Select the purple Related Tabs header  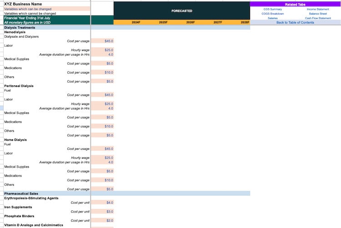click(295, 5)
